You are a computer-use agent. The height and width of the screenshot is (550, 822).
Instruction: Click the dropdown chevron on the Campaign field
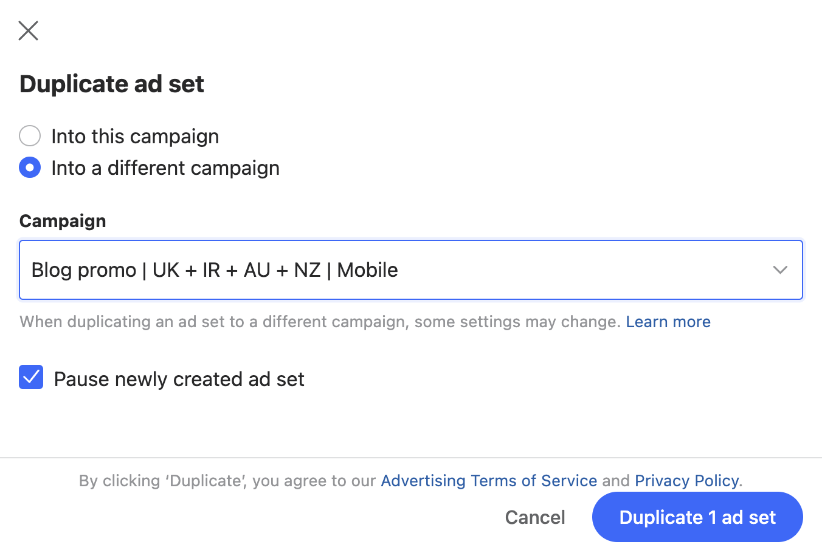click(x=780, y=270)
